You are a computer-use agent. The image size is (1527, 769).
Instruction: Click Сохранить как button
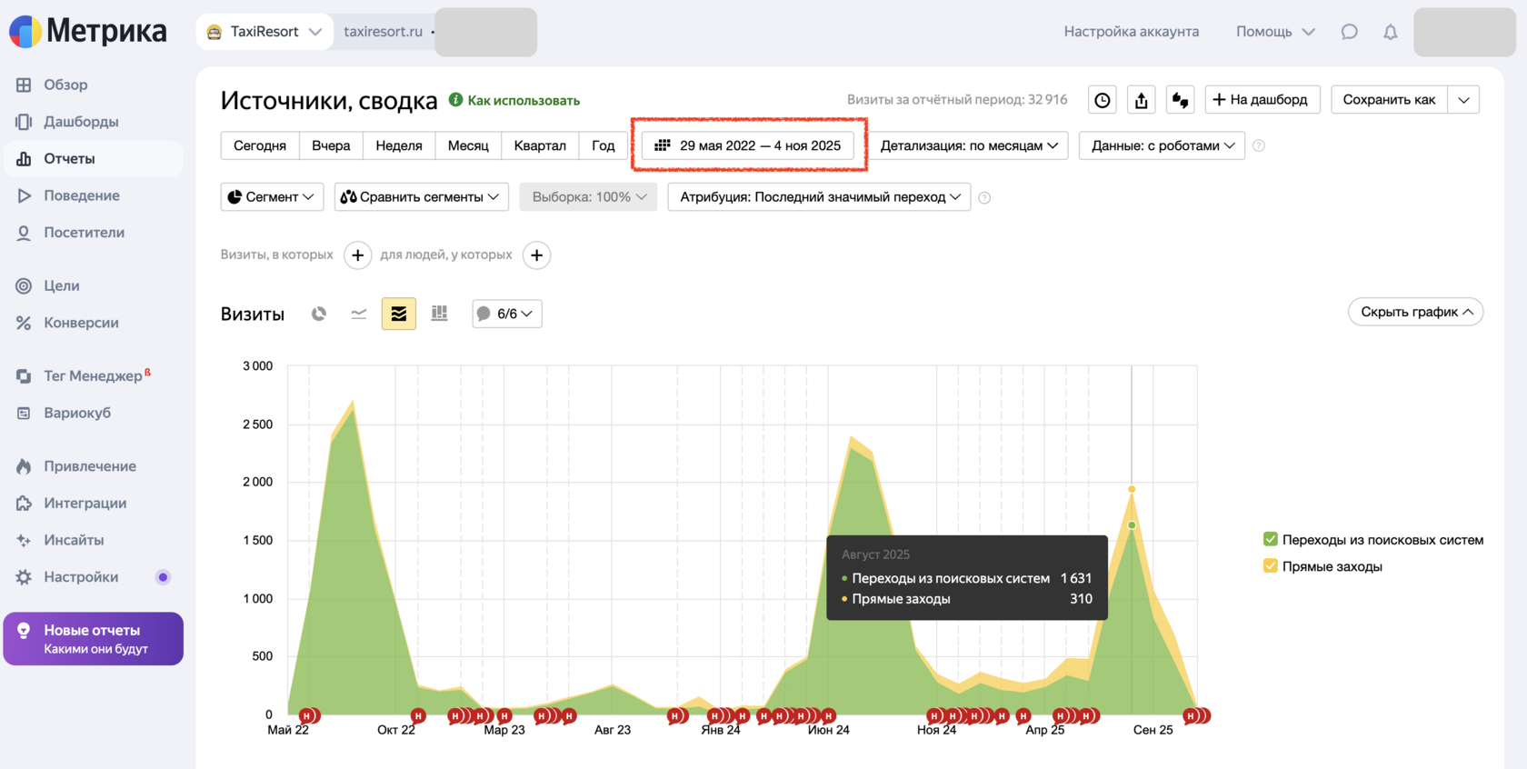pyautogui.click(x=1390, y=100)
